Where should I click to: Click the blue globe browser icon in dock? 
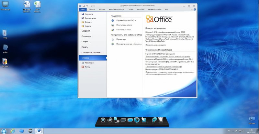137,120
